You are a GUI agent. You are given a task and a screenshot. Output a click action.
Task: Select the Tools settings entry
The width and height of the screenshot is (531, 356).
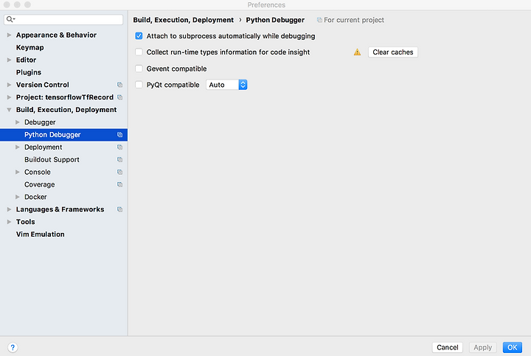[25, 222]
